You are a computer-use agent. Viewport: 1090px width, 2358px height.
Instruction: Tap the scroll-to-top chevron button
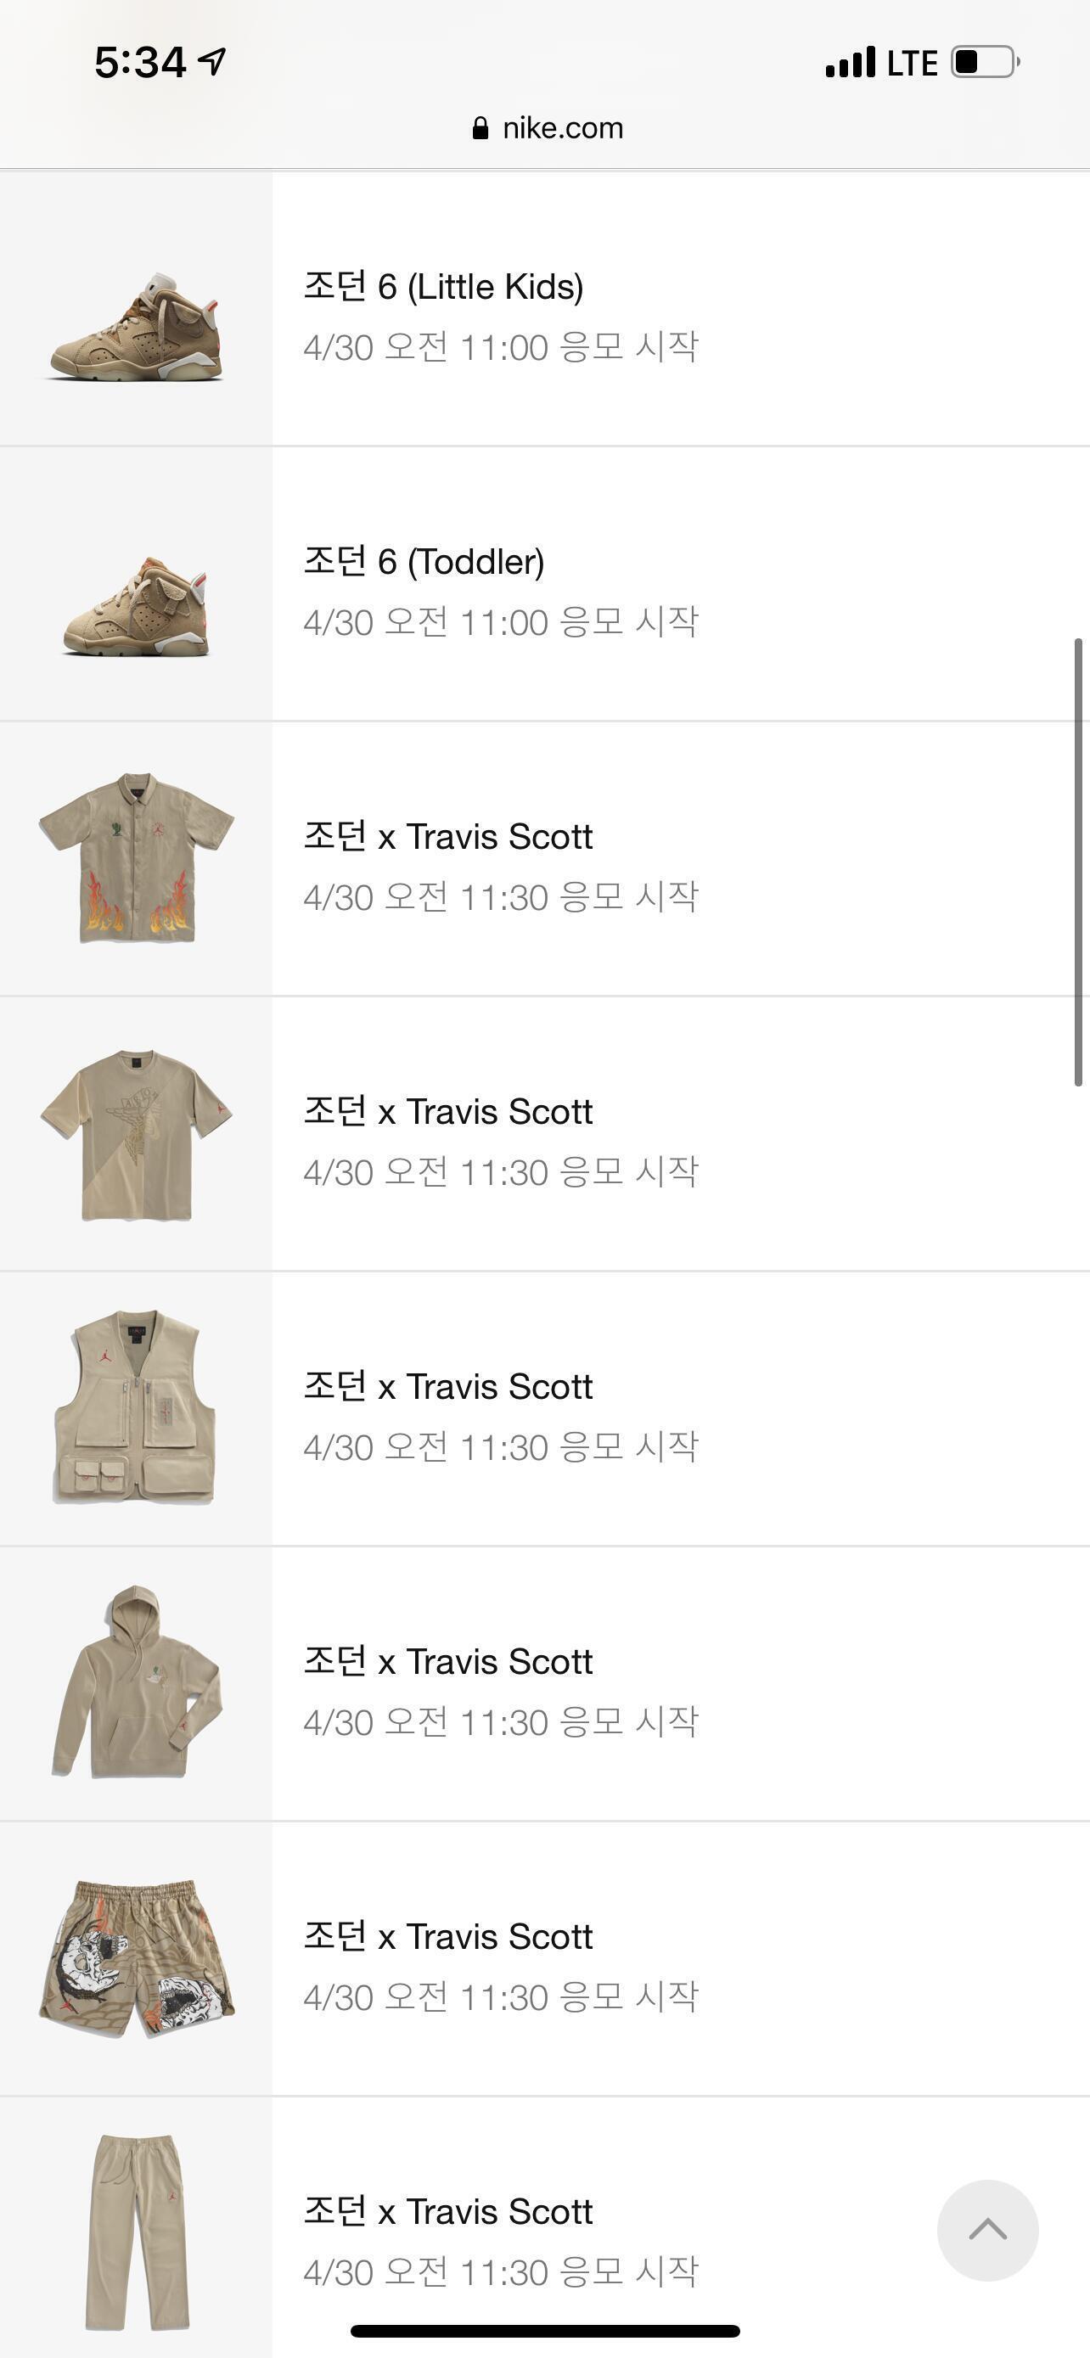pyautogui.click(x=987, y=2230)
